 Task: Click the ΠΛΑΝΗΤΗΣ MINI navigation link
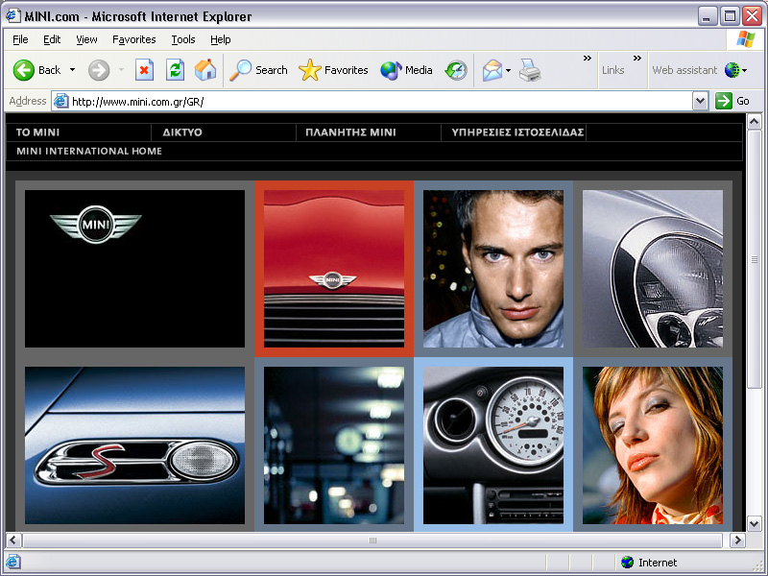[350, 132]
